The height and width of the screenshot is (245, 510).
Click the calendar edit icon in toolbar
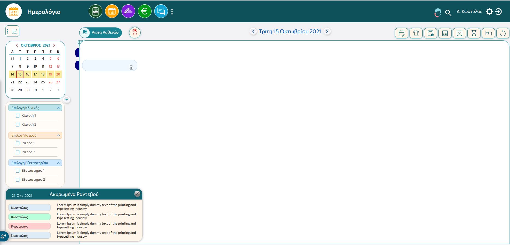(x=402, y=33)
